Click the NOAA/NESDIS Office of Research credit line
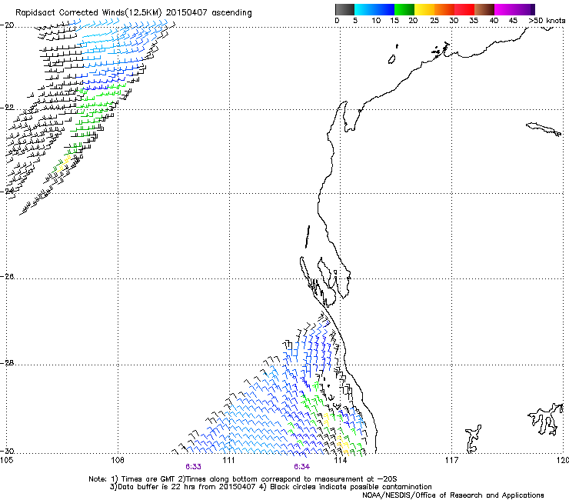 [x=453, y=495]
